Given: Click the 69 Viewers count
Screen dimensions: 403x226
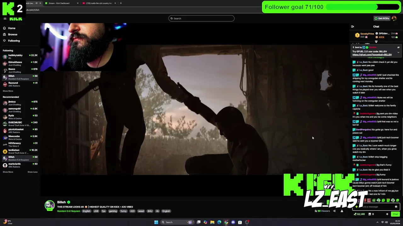Looking at the screenshot, I should pos(322,211).
